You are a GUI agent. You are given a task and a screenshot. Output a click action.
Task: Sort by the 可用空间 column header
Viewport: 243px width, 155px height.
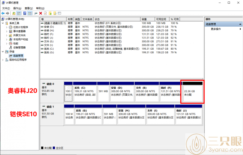pos(162,19)
